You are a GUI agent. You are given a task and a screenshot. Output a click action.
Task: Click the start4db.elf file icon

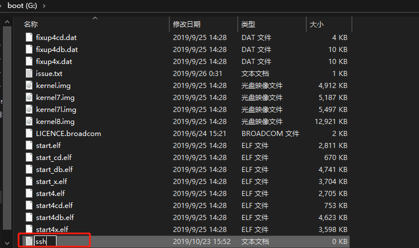[x=29, y=217]
